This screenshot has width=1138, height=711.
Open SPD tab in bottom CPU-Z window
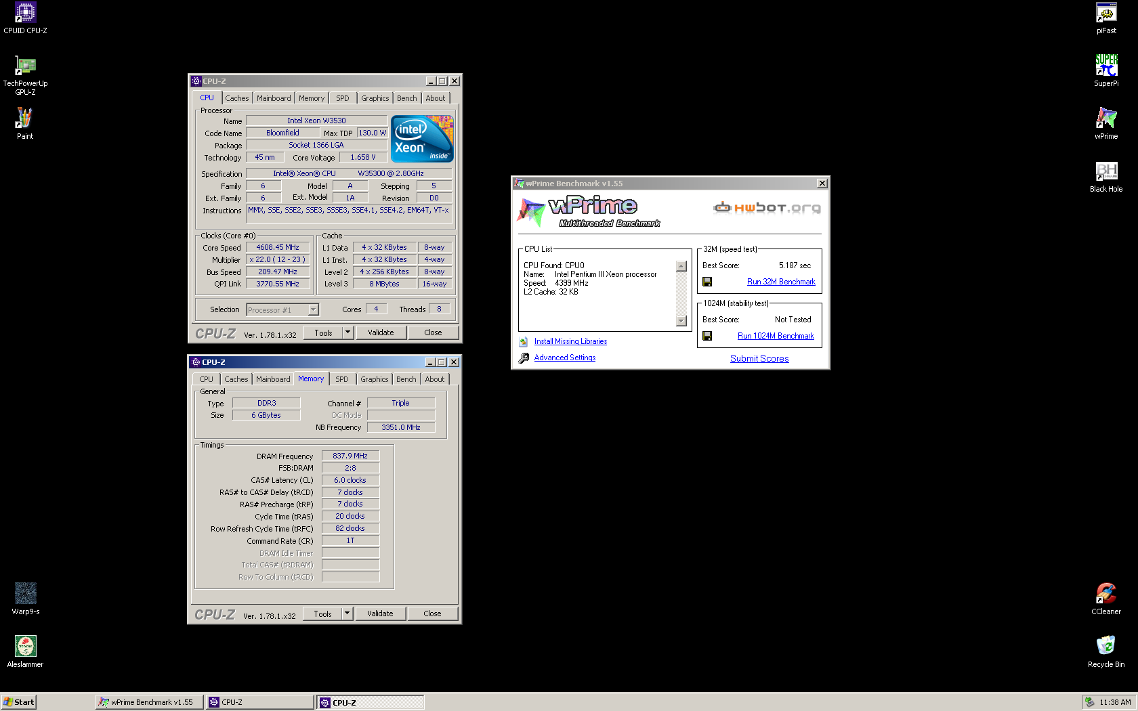[x=342, y=379]
